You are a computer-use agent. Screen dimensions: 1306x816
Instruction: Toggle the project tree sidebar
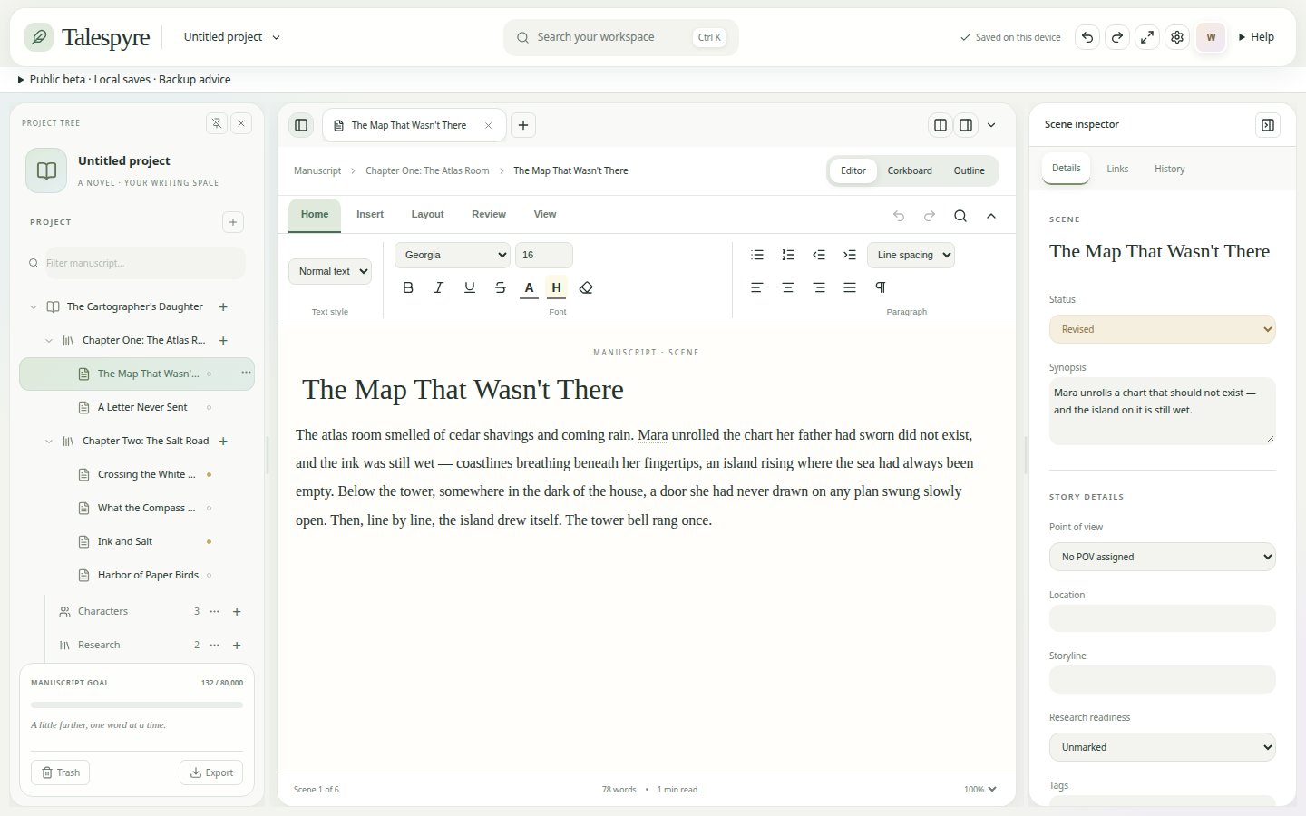(301, 125)
